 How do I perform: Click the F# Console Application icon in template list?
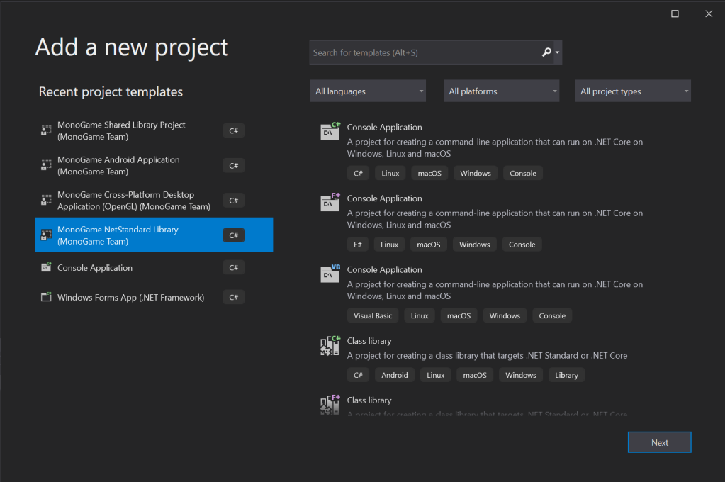(x=330, y=203)
